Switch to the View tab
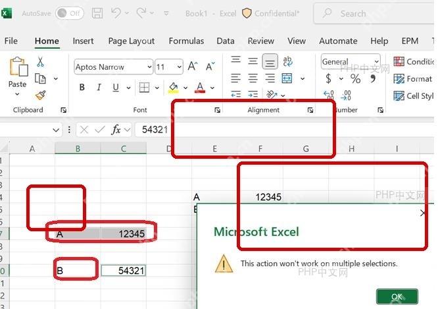The width and height of the screenshot is (438, 309). click(x=297, y=41)
